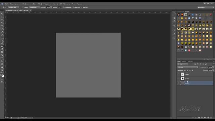Click the foreground color swatch

click(1, 75)
